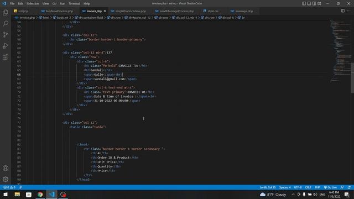Click the split editor right icon
The height and width of the screenshot is (199, 354).
coord(343,11)
